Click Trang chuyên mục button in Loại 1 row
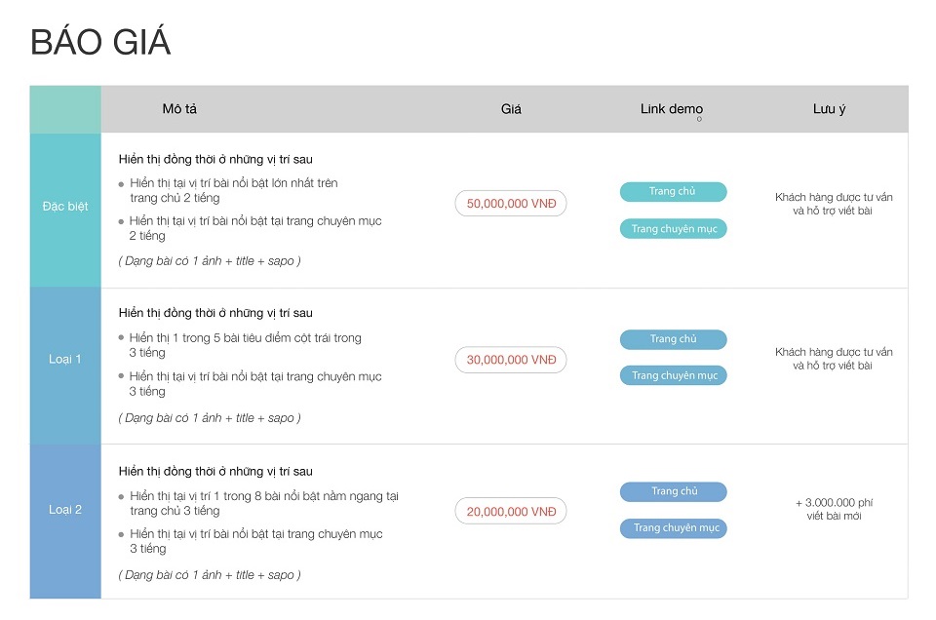 tap(673, 375)
